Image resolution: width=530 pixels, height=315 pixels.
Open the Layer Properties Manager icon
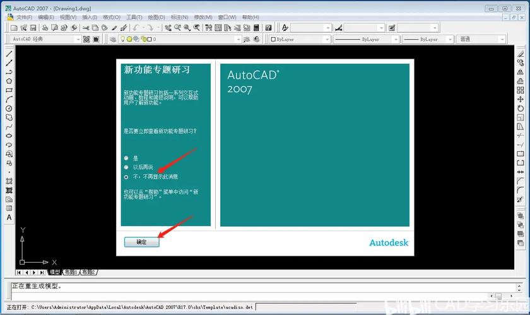pyautogui.click(x=113, y=39)
